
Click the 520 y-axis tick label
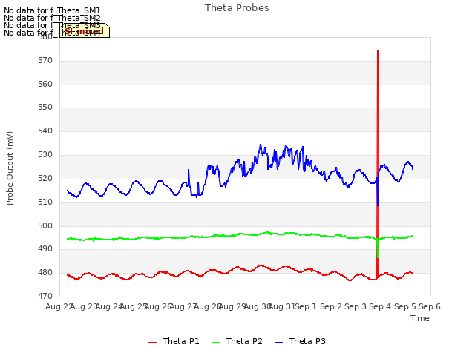(x=45, y=178)
